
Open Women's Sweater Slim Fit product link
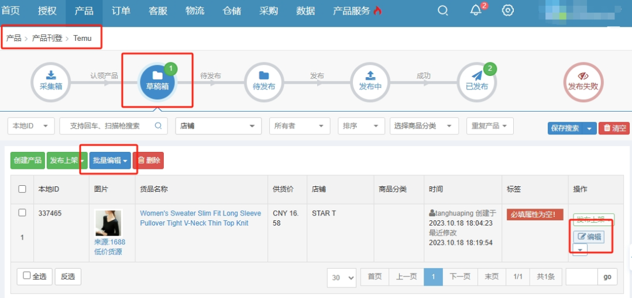[200, 218]
